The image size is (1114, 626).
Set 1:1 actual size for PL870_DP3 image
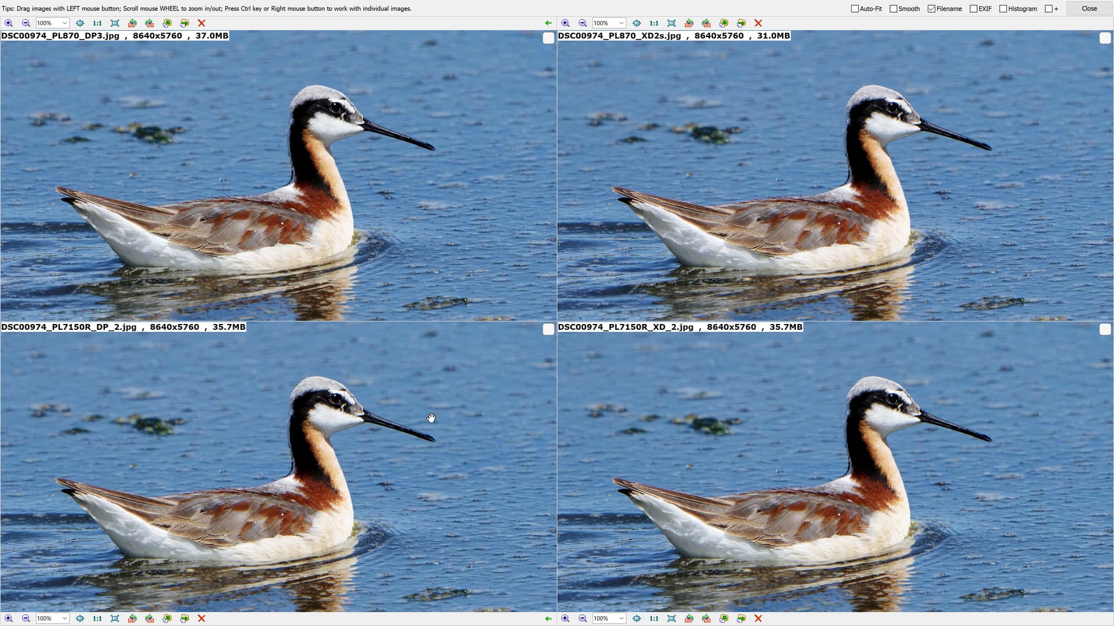click(97, 23)
